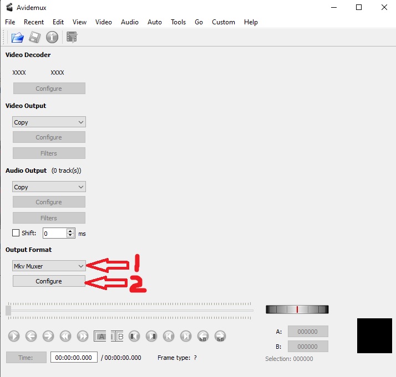Viewport: 396px width, 377px height.
Task: Open the Custom menu
Action: [224, 22]
